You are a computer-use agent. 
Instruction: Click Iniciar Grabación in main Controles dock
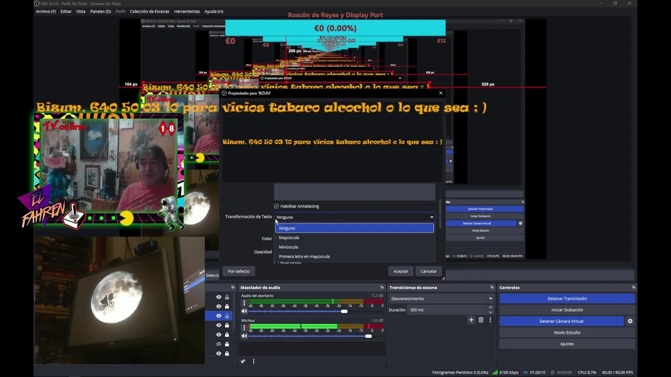click(x=567, y=310)
